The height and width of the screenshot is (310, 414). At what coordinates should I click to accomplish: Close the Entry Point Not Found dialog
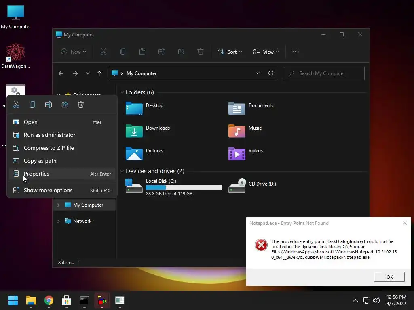(x=405, y=223)
